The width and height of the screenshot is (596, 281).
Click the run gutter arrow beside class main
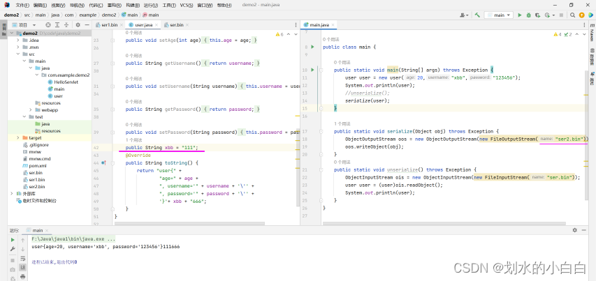coord(313,47)
